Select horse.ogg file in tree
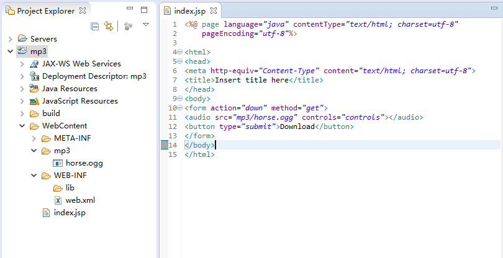 (x=84, y=163)
